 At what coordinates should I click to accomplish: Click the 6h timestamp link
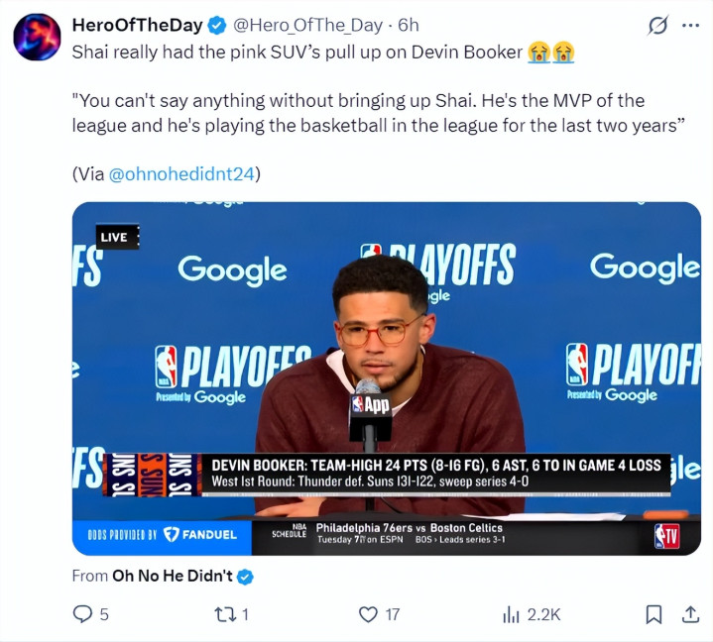tap(408, 25)
